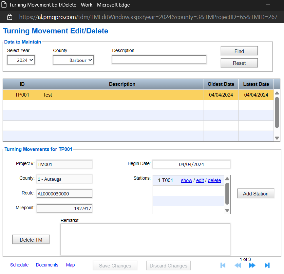
Task: Jump to the first record page
Action: [223, 265]
